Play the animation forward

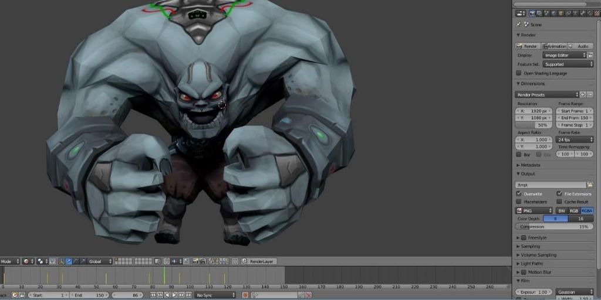[x=174, y=295]
